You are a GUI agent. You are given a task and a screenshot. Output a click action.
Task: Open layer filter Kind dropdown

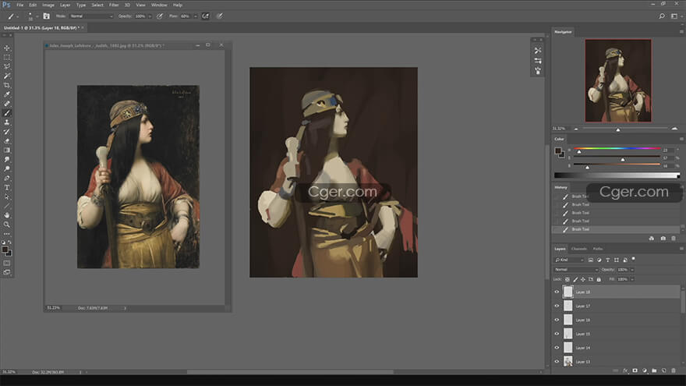(569, 260)
